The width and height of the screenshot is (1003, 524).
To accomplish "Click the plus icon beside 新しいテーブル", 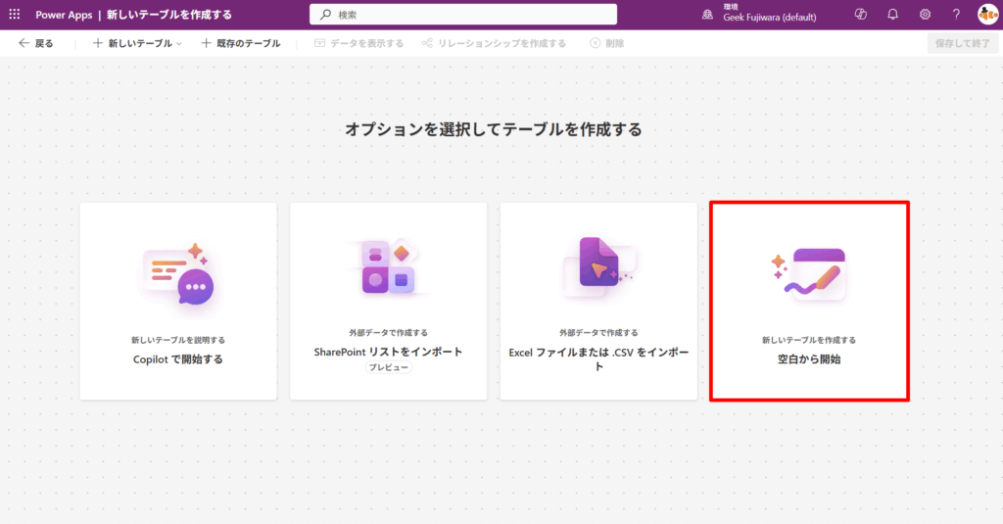I will pos(98,43).
